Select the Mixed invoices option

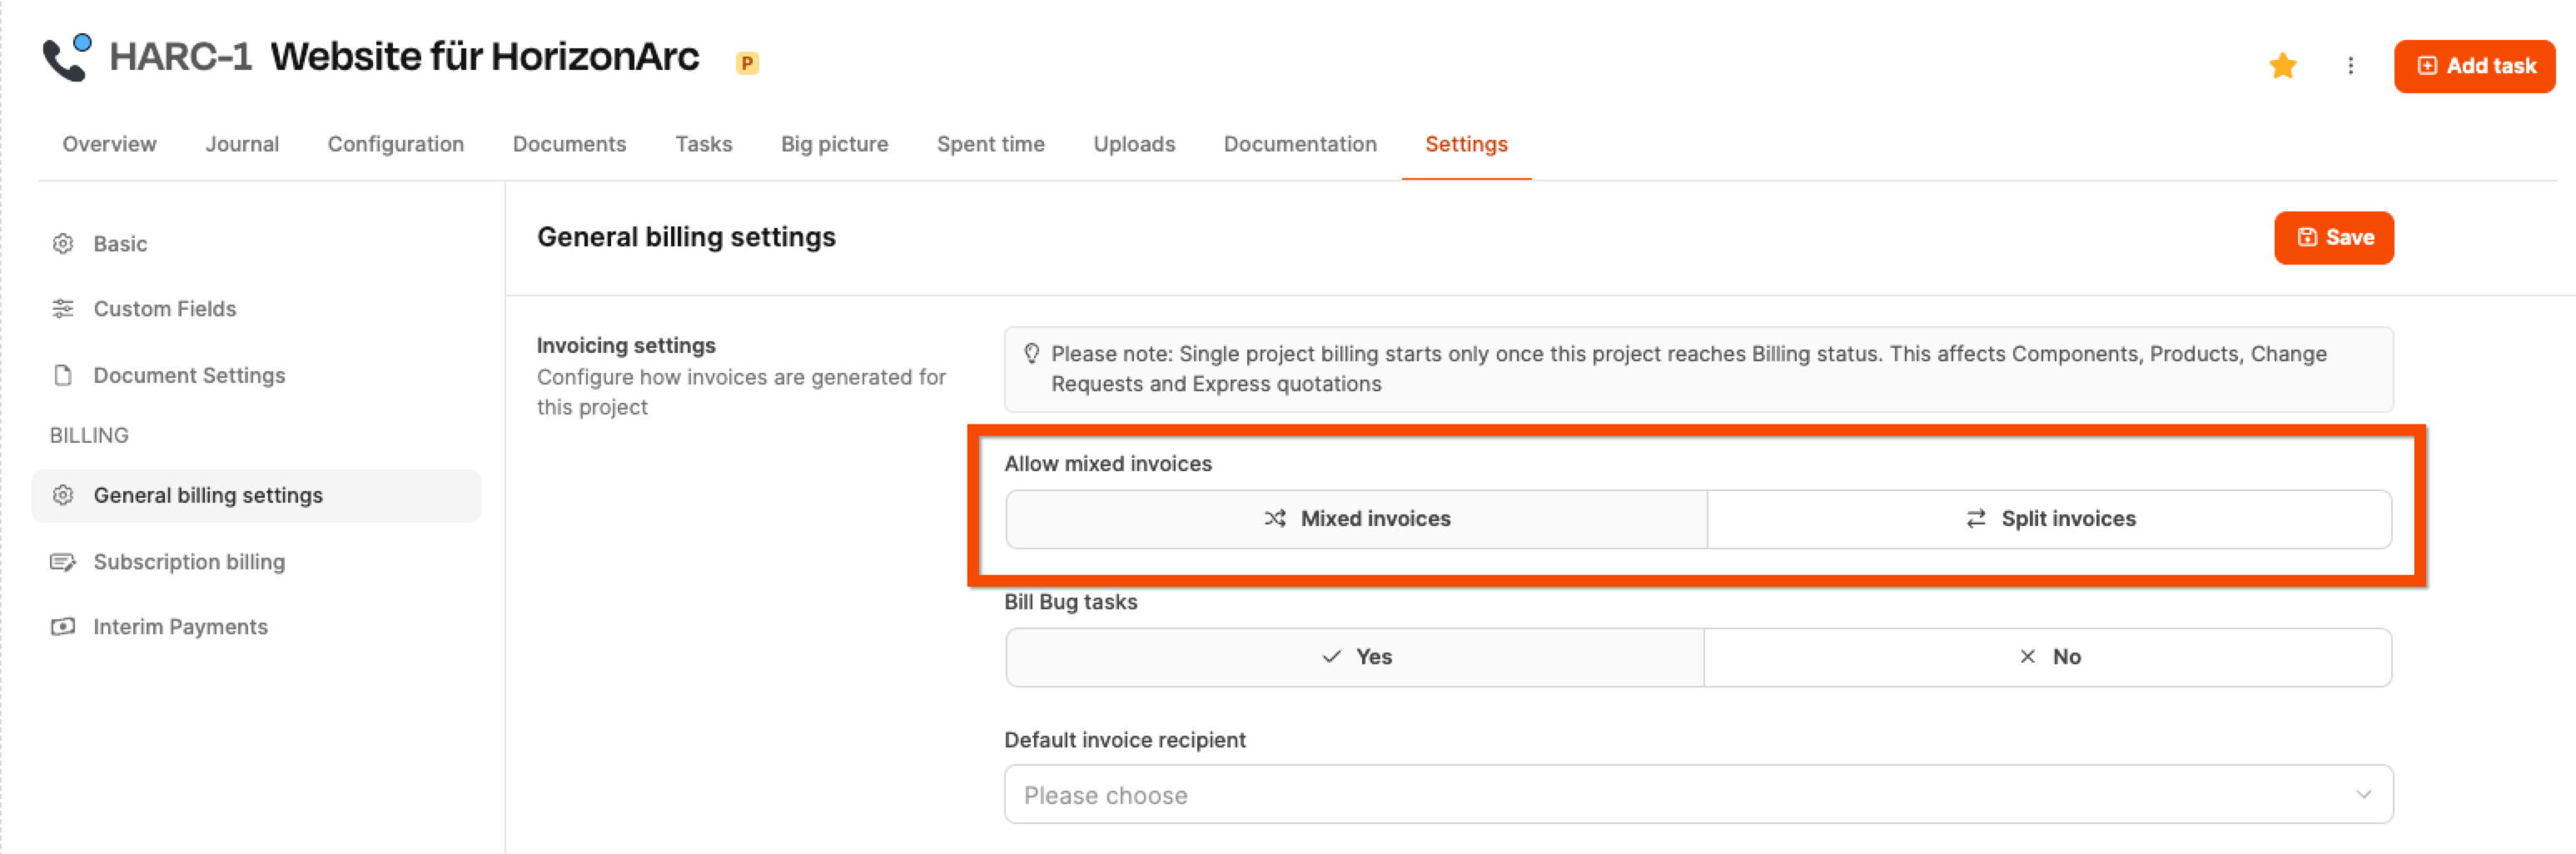pyautogui.click(x=1356, y=519)
